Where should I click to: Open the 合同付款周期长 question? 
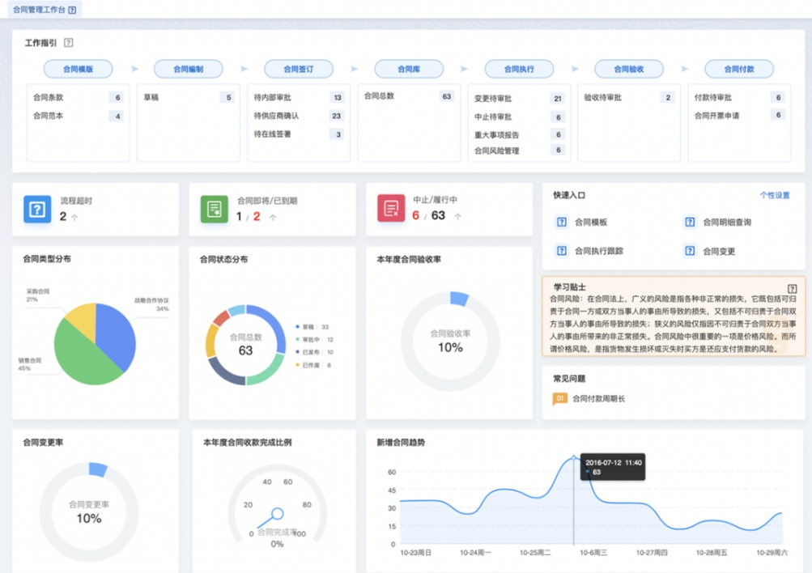pos(598,398)
